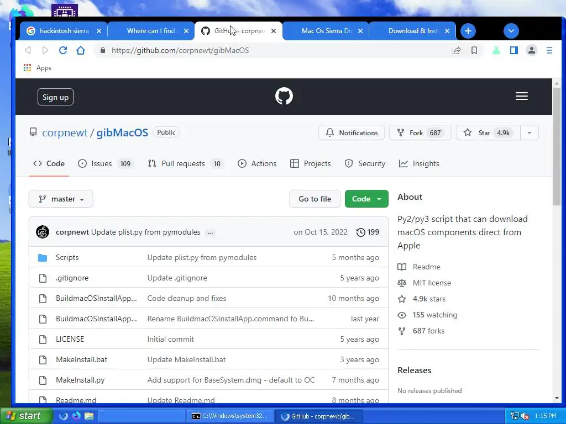The image size is (566, 424).
Task: Click the share page icon in address bar
Action: tap(457, 50)
